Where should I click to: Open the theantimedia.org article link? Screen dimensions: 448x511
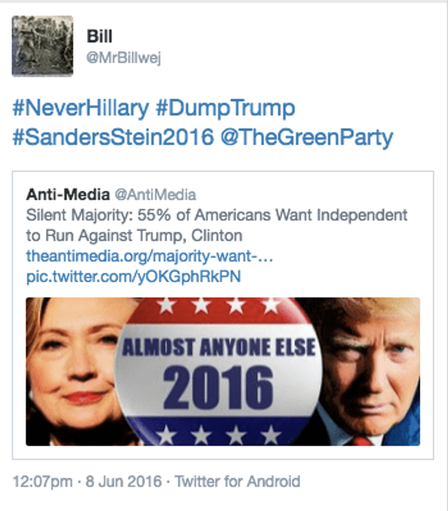coord(149,256)
